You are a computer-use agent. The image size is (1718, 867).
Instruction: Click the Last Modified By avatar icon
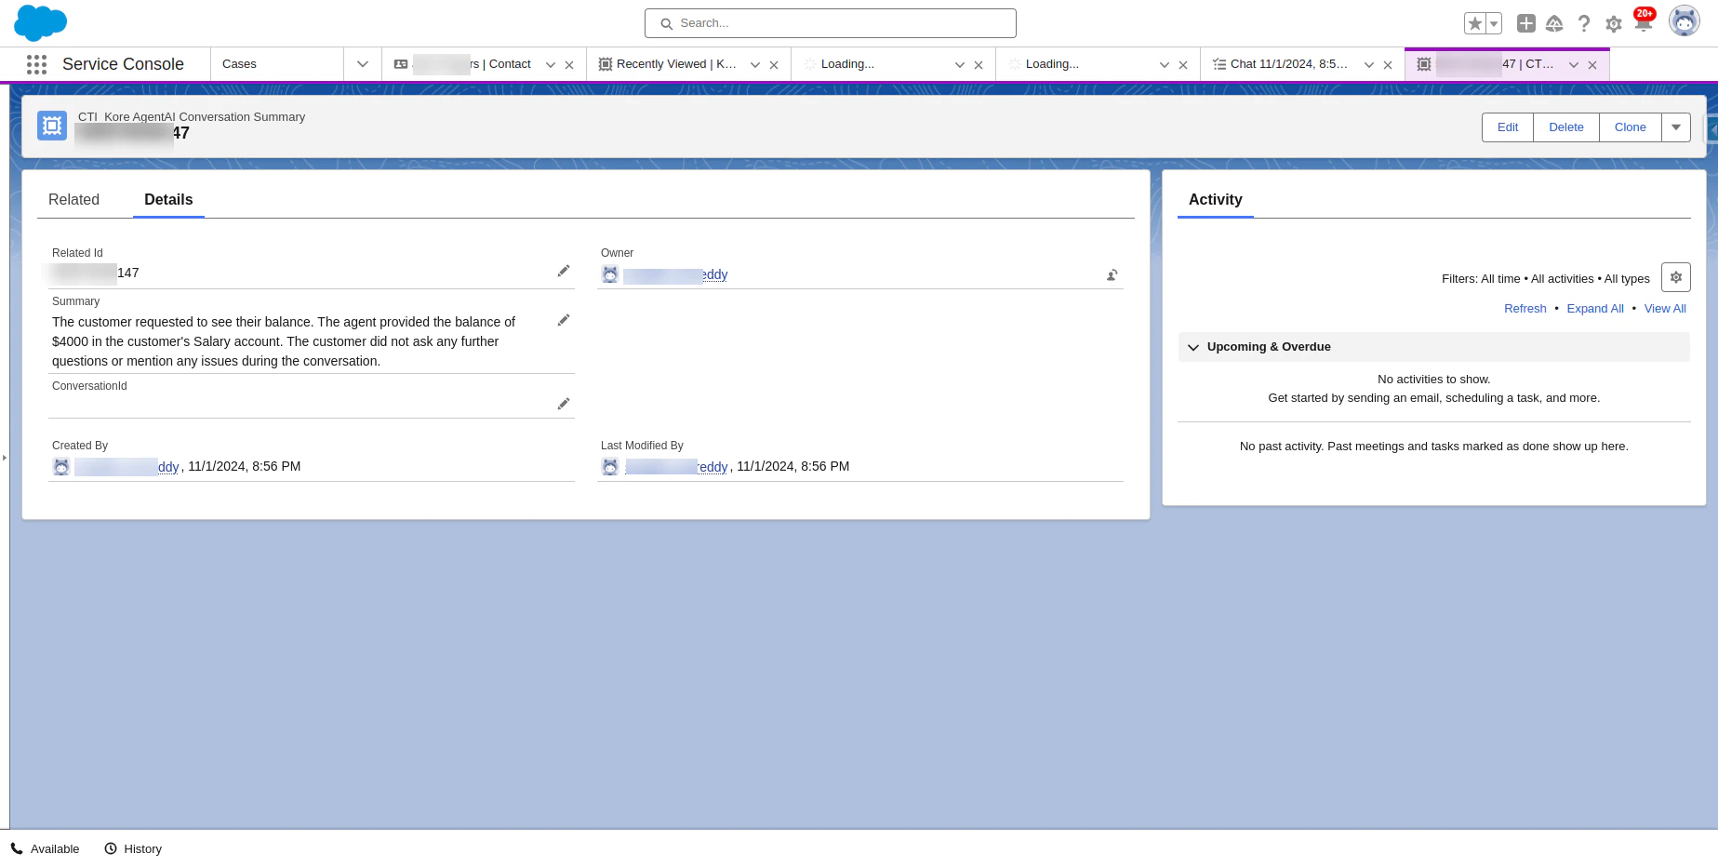[x=610, y=467]
